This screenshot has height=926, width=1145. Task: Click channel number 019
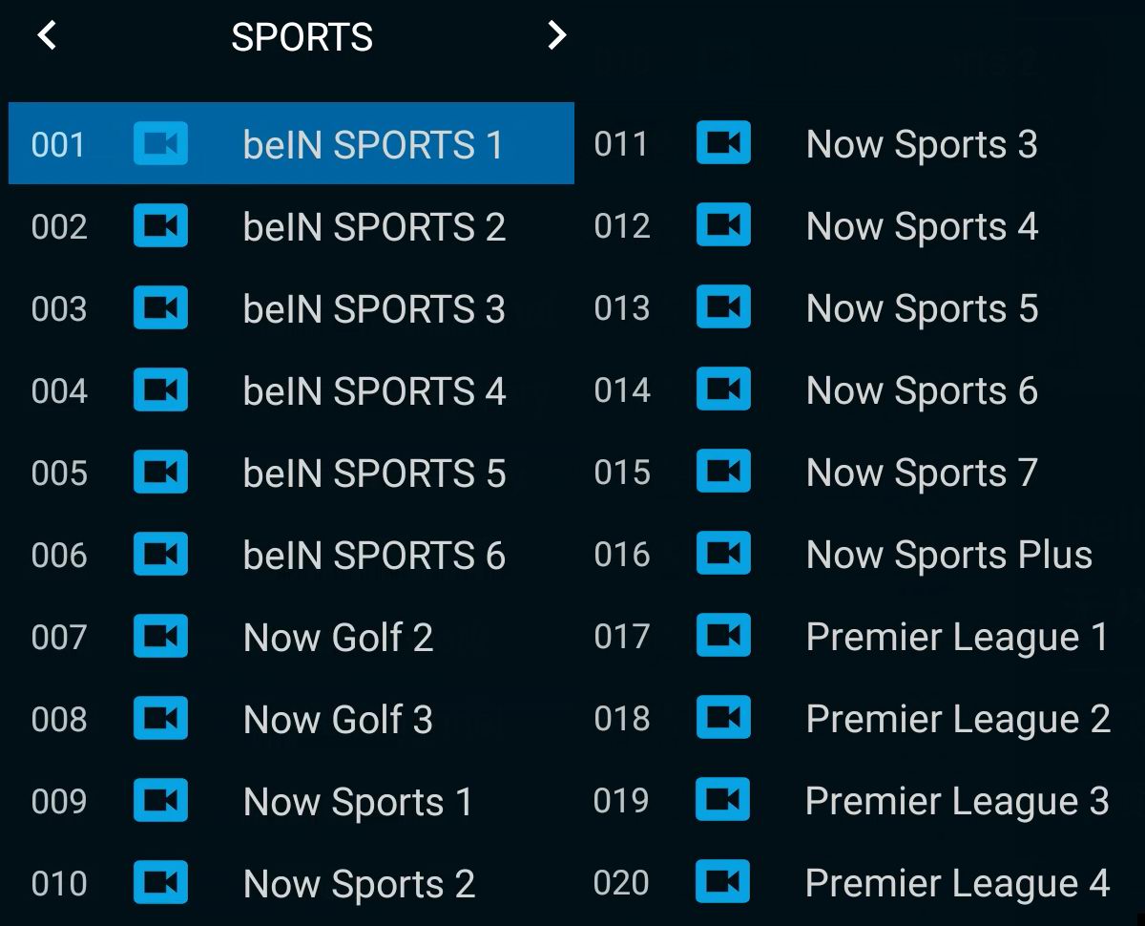point(621,801)
